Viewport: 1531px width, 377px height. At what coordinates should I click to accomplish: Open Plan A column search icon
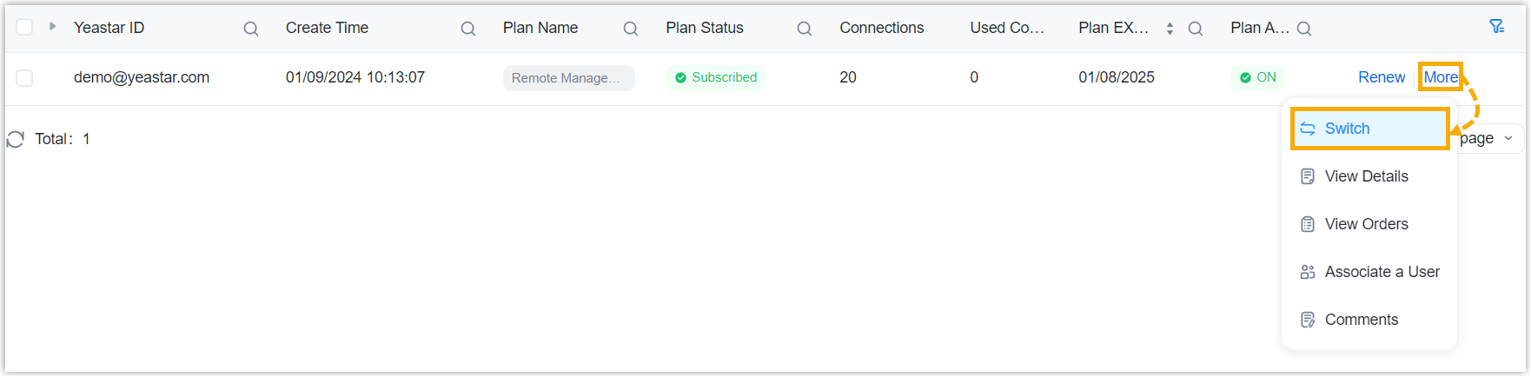[1304, 29]
